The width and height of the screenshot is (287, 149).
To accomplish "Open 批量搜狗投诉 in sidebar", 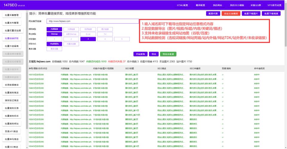I will coord(12,116).
